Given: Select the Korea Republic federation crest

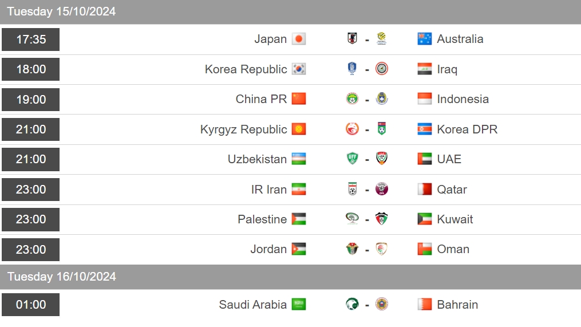Looking at the screenshot, I should pyautogui.click(x=352, y=69).
